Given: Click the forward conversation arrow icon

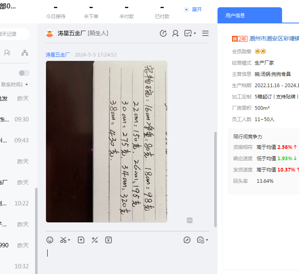Looking at the screenshot, I should pyautogui.click(x=187, y=240).
